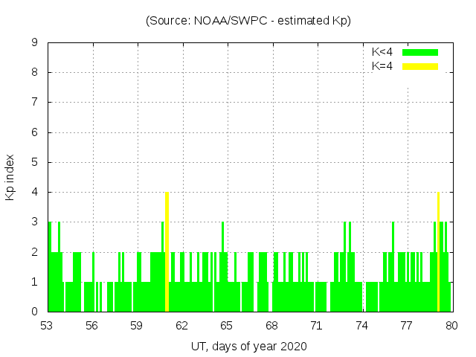This screenshot has width=476, height=357.
Task: Click y-axis tick label 6
Action: (34, 132)
